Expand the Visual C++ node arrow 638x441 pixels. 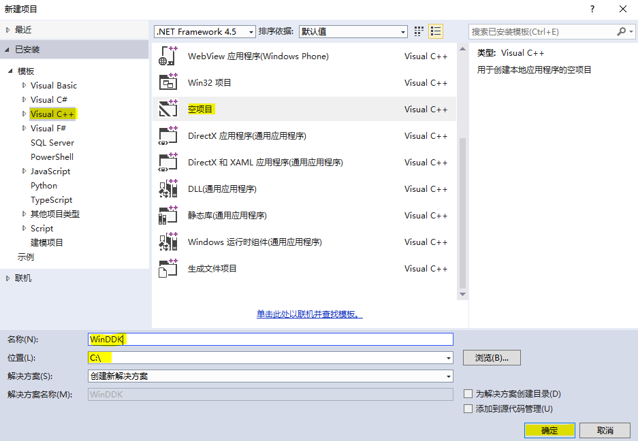(x=24, y=114)
